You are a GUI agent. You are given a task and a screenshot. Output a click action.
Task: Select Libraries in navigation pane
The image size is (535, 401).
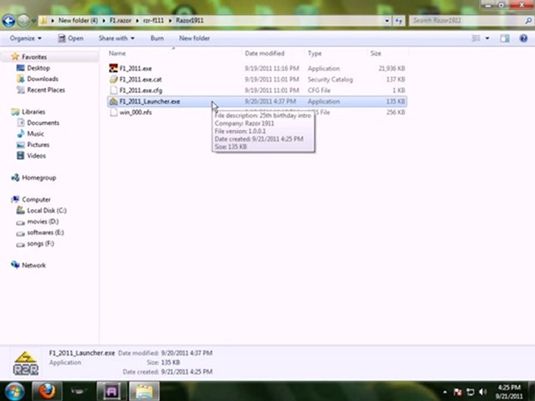coord(33,112)
